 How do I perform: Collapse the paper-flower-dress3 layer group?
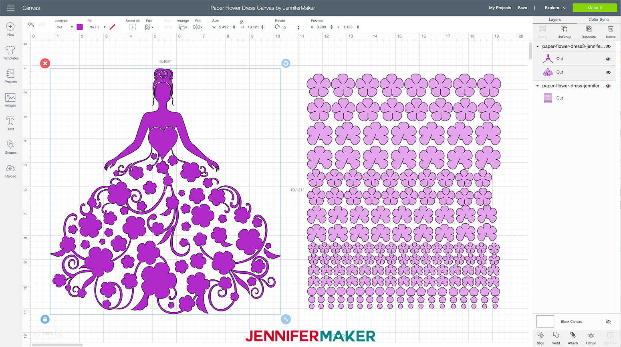tap(538, 46)
